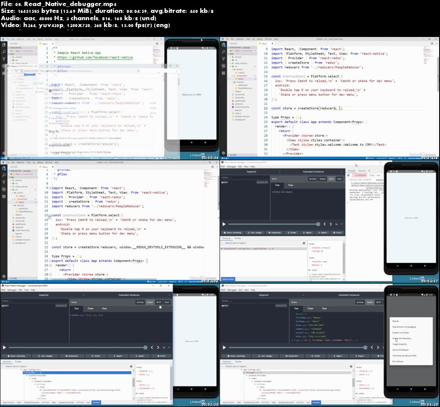
Task: Click play icon in debugger showing "states are equal"
Action: click(x=224, y=224)
